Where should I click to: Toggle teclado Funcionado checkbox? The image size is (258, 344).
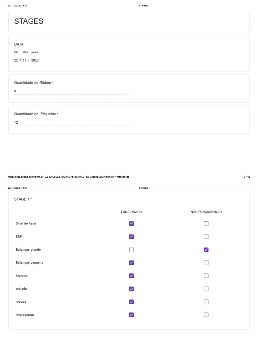coord(131,289)
